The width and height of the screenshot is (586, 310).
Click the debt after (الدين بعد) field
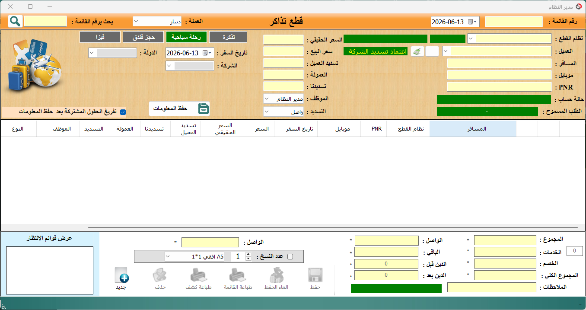(386, 275)
